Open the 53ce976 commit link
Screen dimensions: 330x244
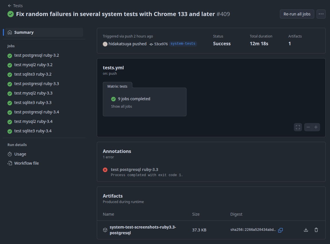tap(161, 44)
